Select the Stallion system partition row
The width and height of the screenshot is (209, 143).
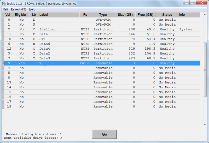48,29
